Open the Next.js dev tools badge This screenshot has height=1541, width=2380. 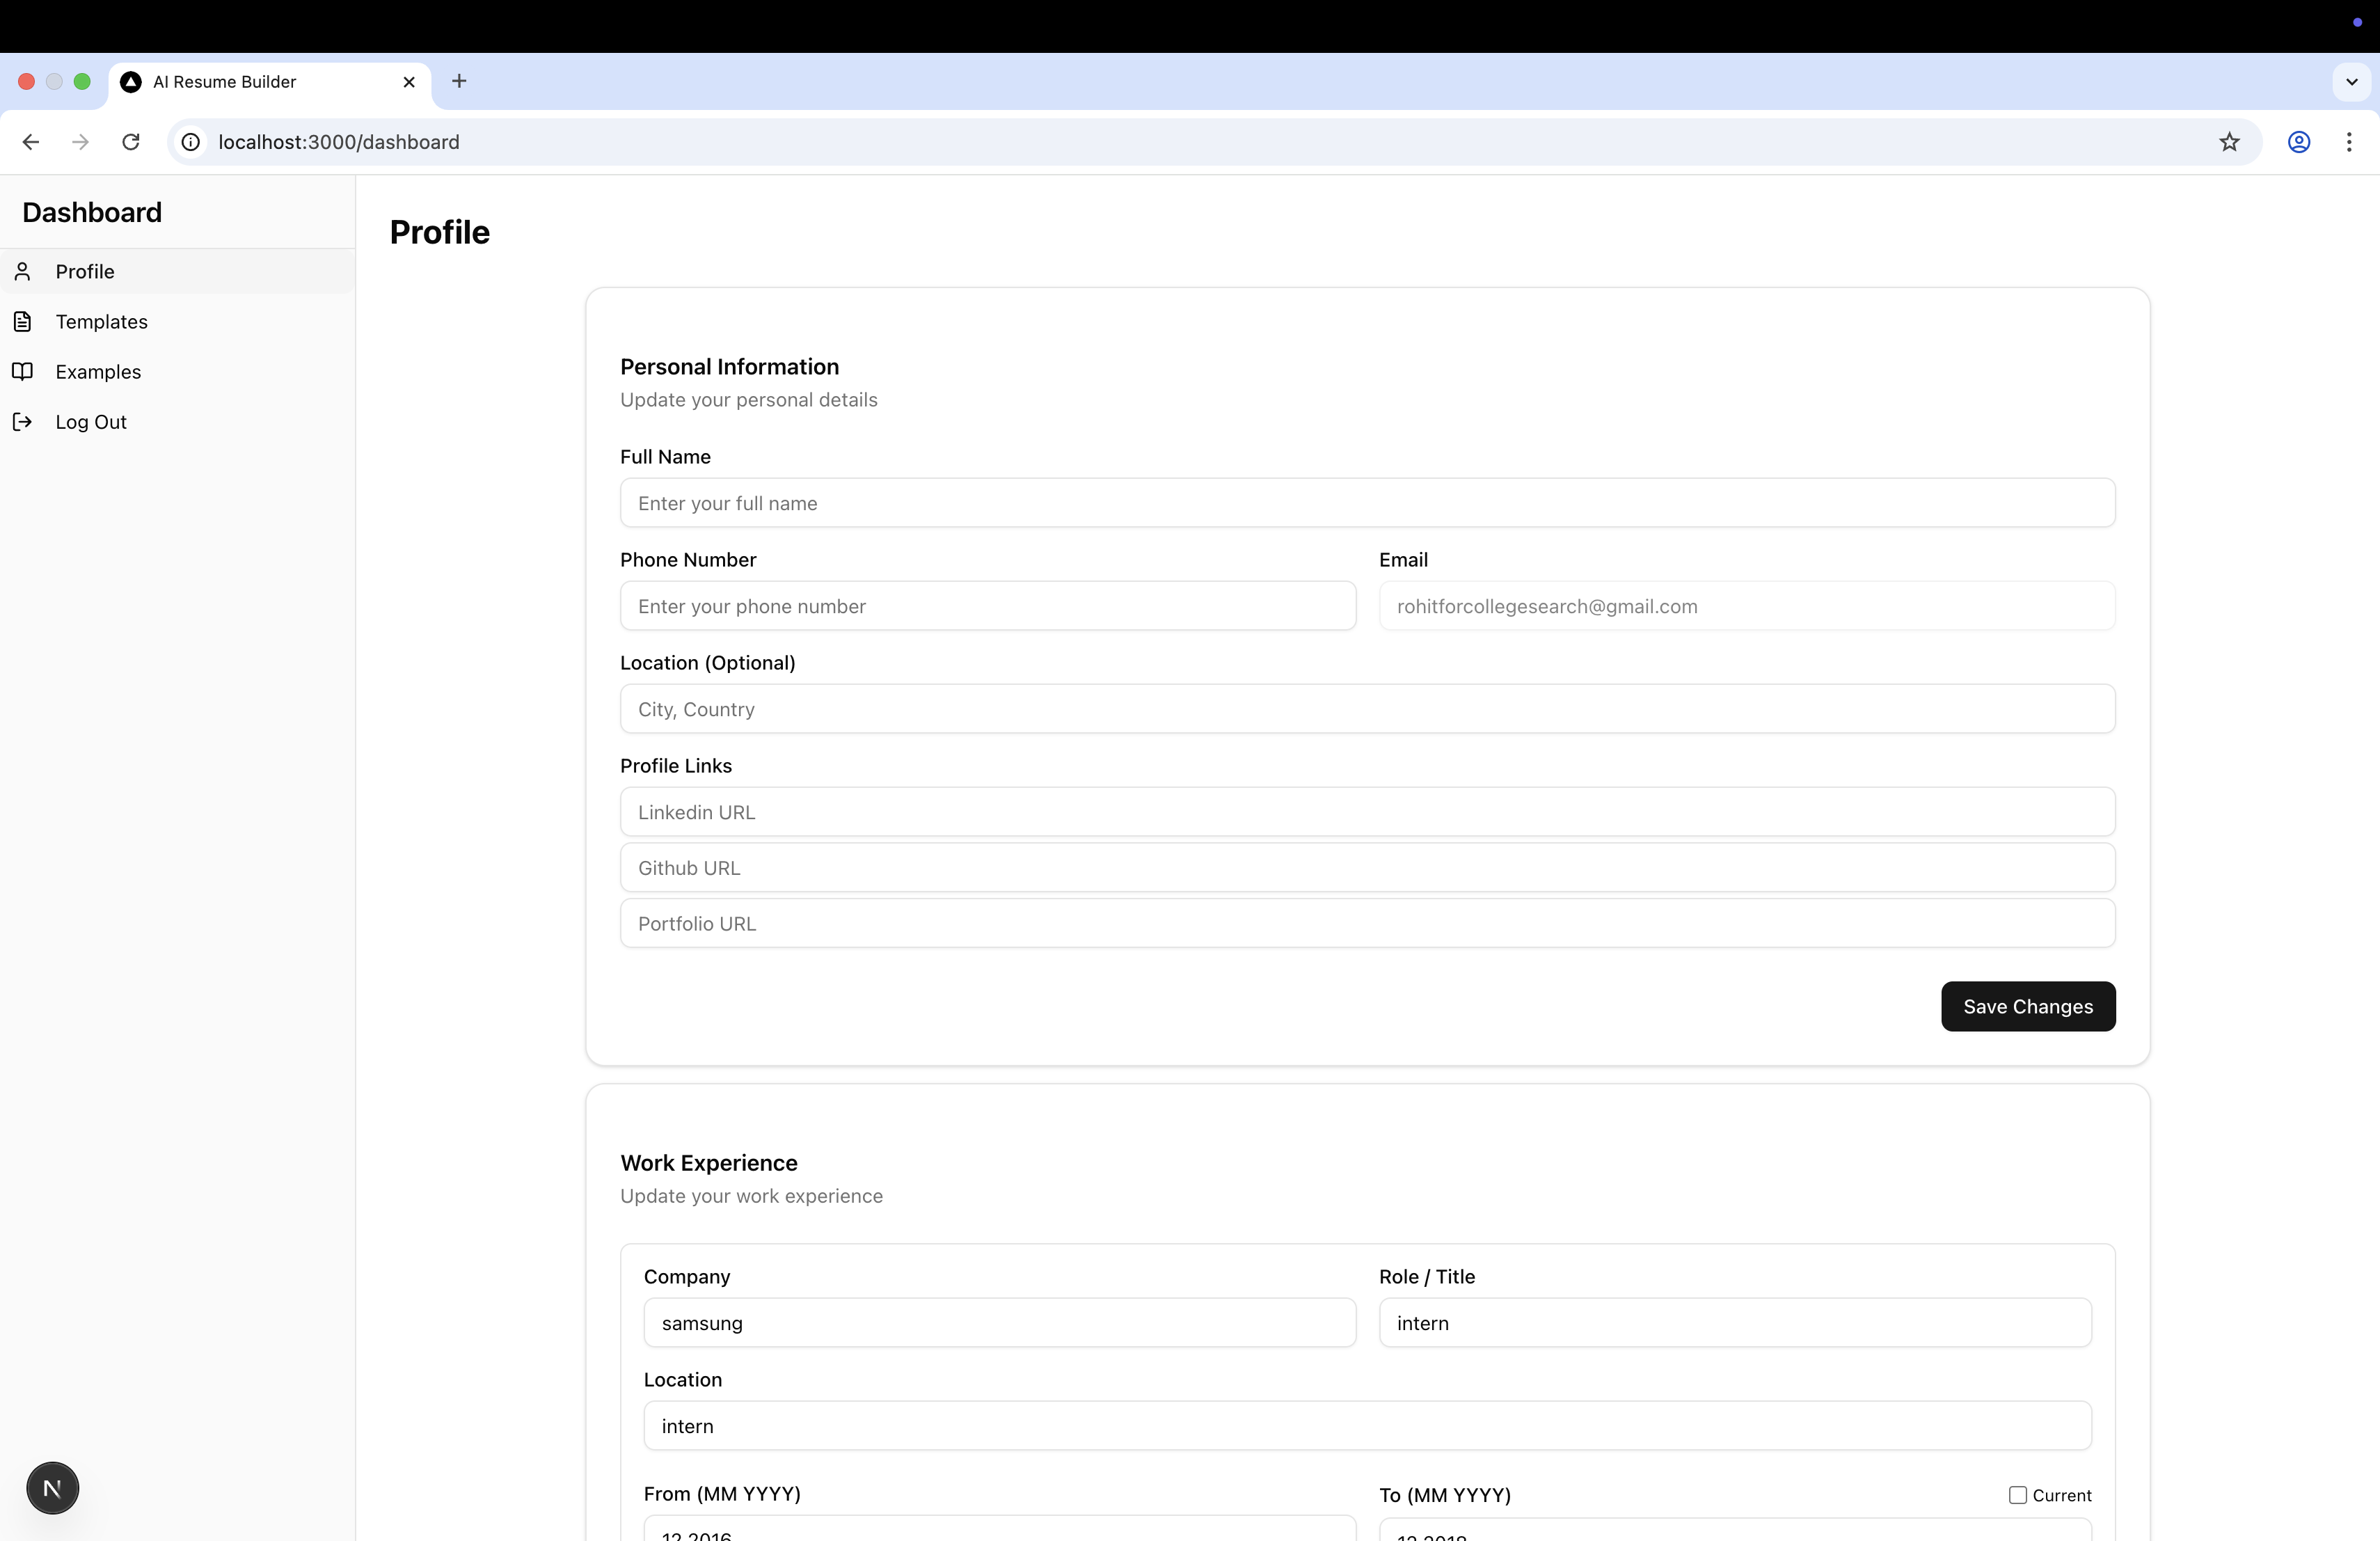pos(52,1488)
